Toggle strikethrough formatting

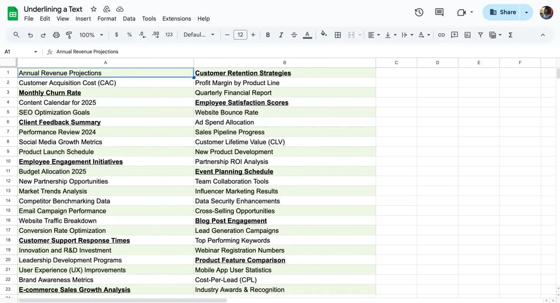click(294, 35)
